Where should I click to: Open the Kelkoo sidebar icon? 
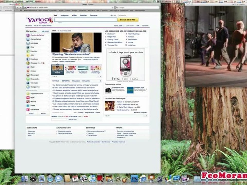[28, 71]
